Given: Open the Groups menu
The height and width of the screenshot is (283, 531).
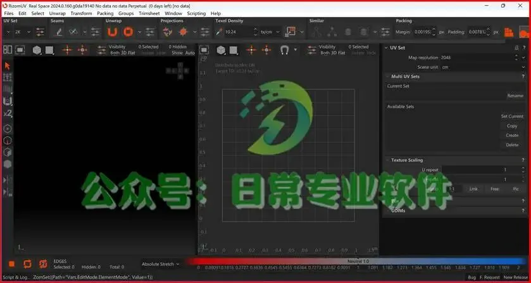Looking at the screenshot, I should click(x=126, y=13).
